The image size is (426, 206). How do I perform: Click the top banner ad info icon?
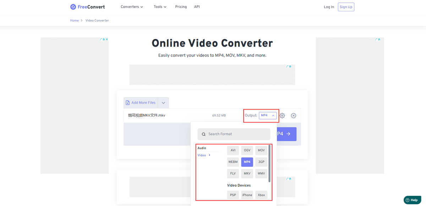pyautogui.click(x=289, y=67)
